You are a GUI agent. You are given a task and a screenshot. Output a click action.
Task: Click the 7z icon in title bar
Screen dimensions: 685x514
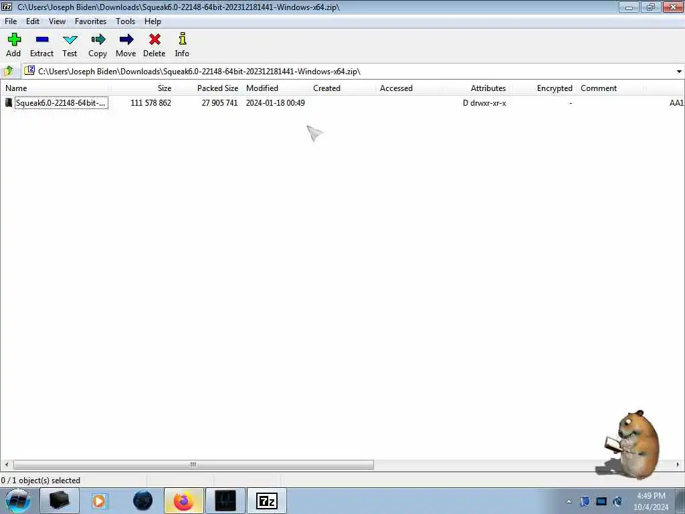click(7, 7)
